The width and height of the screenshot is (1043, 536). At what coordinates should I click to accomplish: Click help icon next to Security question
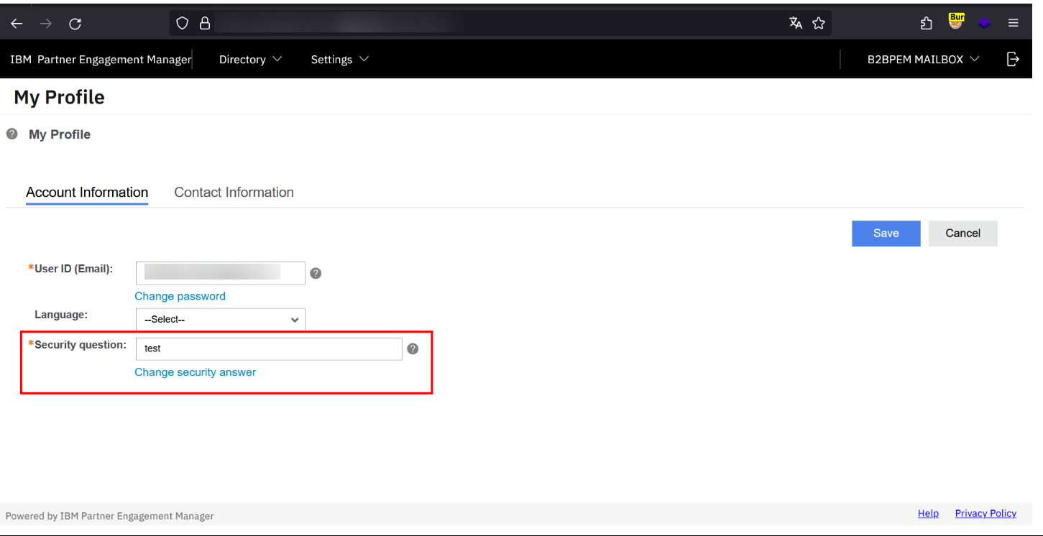(412, 348)
